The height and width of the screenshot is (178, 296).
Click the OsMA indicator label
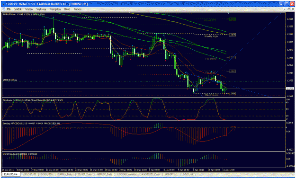click(x=20, y=154)
